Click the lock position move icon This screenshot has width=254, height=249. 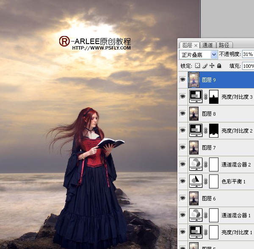click(x=212, y=66)
